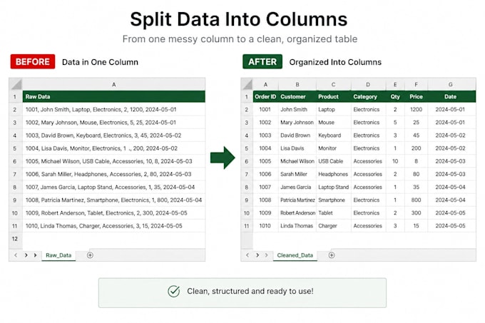
Task: Select Order ID cell '1010' in the After table
Action: click(265, 226)
